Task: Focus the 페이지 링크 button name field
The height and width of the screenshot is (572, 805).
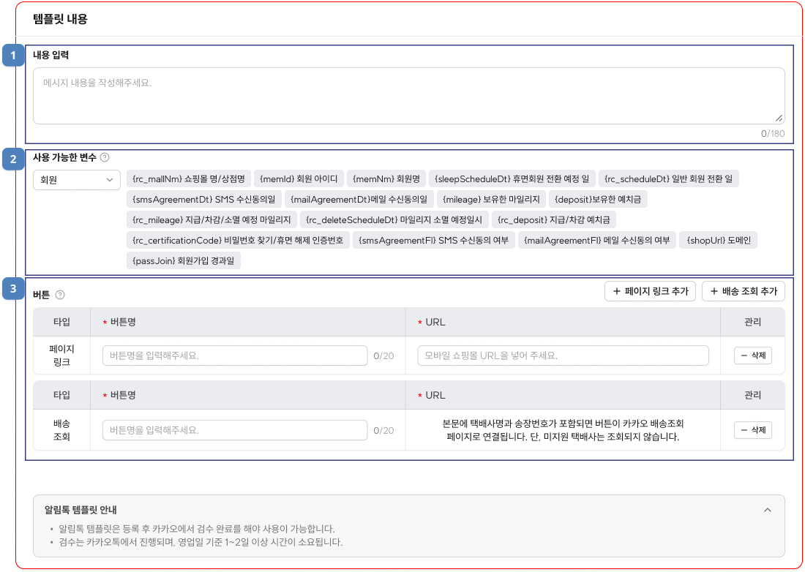Action: (235, 355)
